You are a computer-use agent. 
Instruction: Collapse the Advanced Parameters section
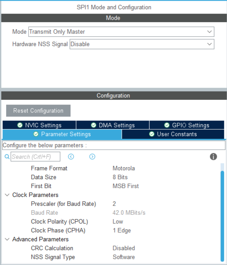(x=7, y=239)
